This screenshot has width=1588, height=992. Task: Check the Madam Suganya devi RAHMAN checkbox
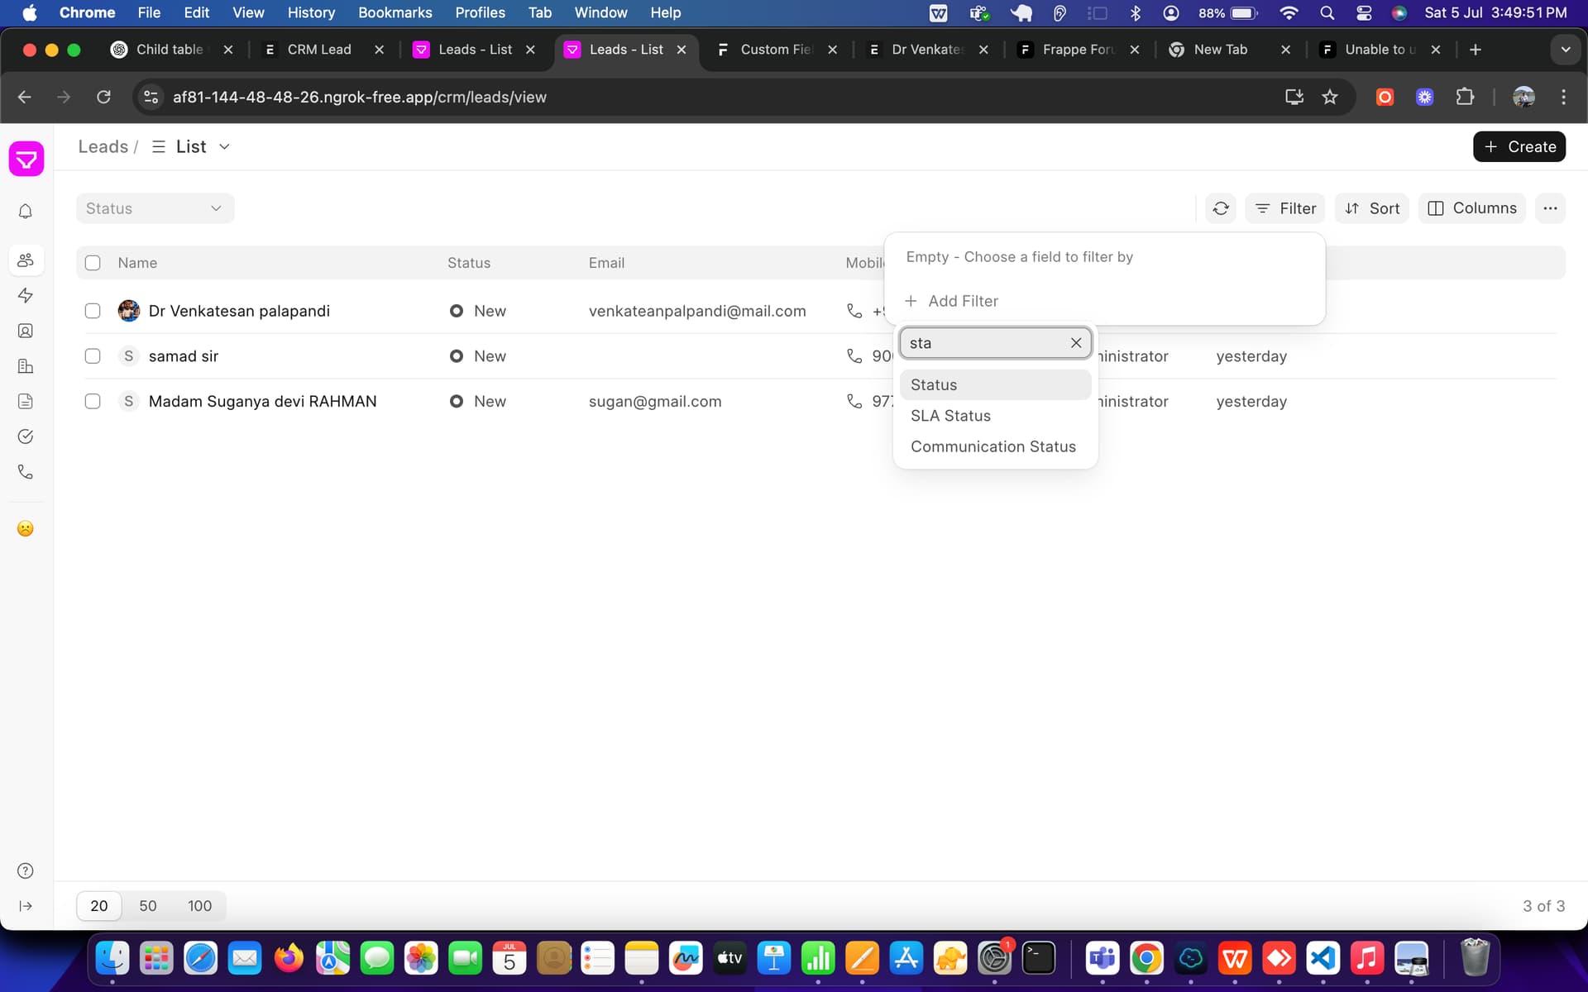93,401
